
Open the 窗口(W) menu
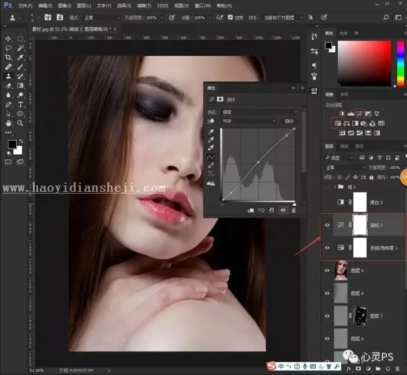(203, 5)
